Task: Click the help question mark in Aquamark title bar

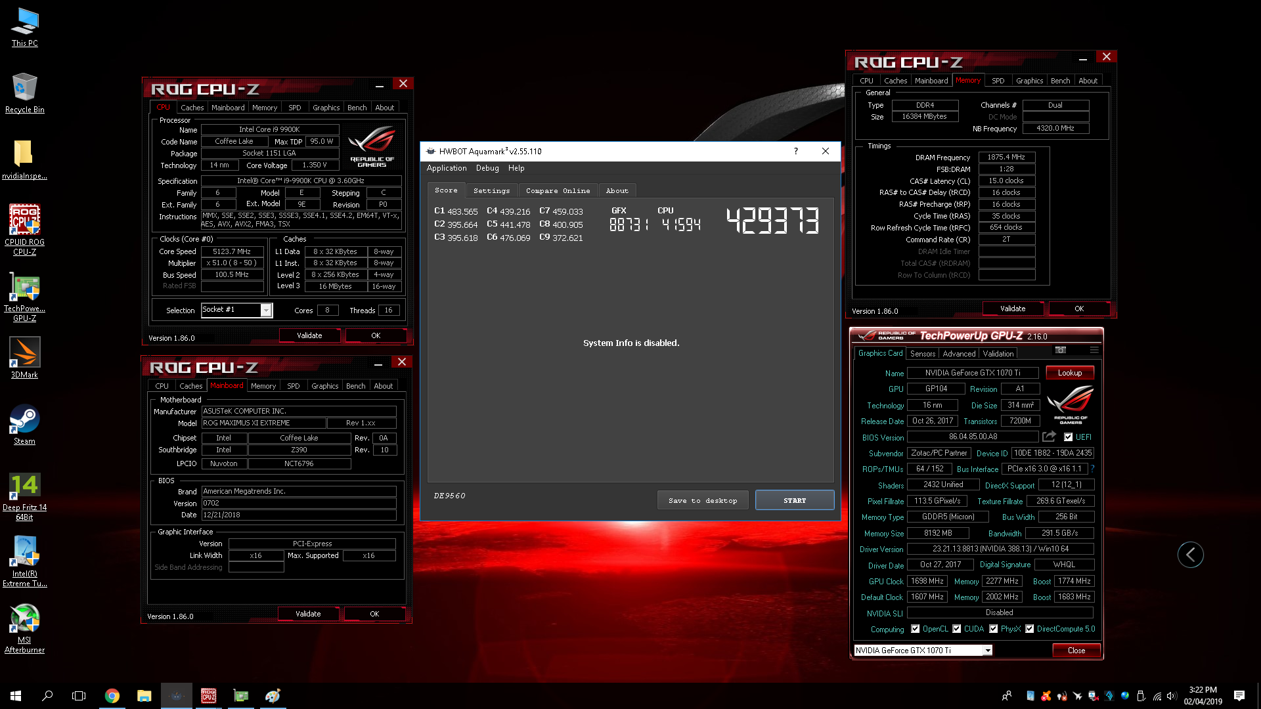Action: pos(796,151)
